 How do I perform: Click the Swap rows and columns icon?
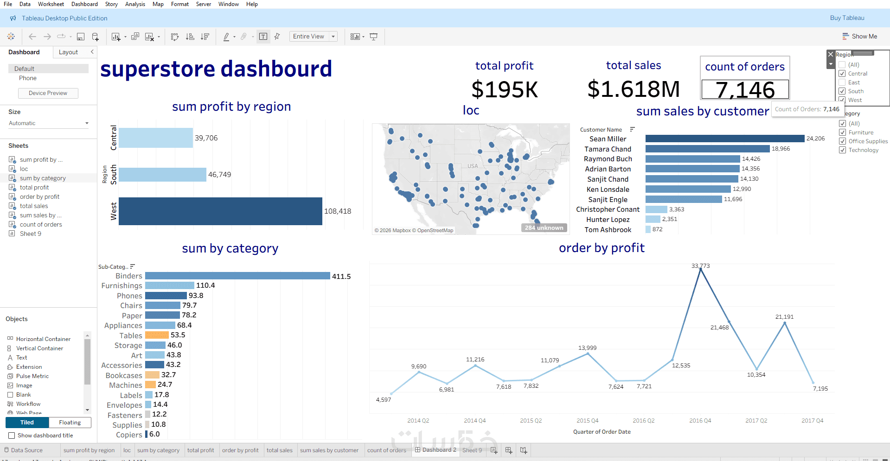[175, 37]
